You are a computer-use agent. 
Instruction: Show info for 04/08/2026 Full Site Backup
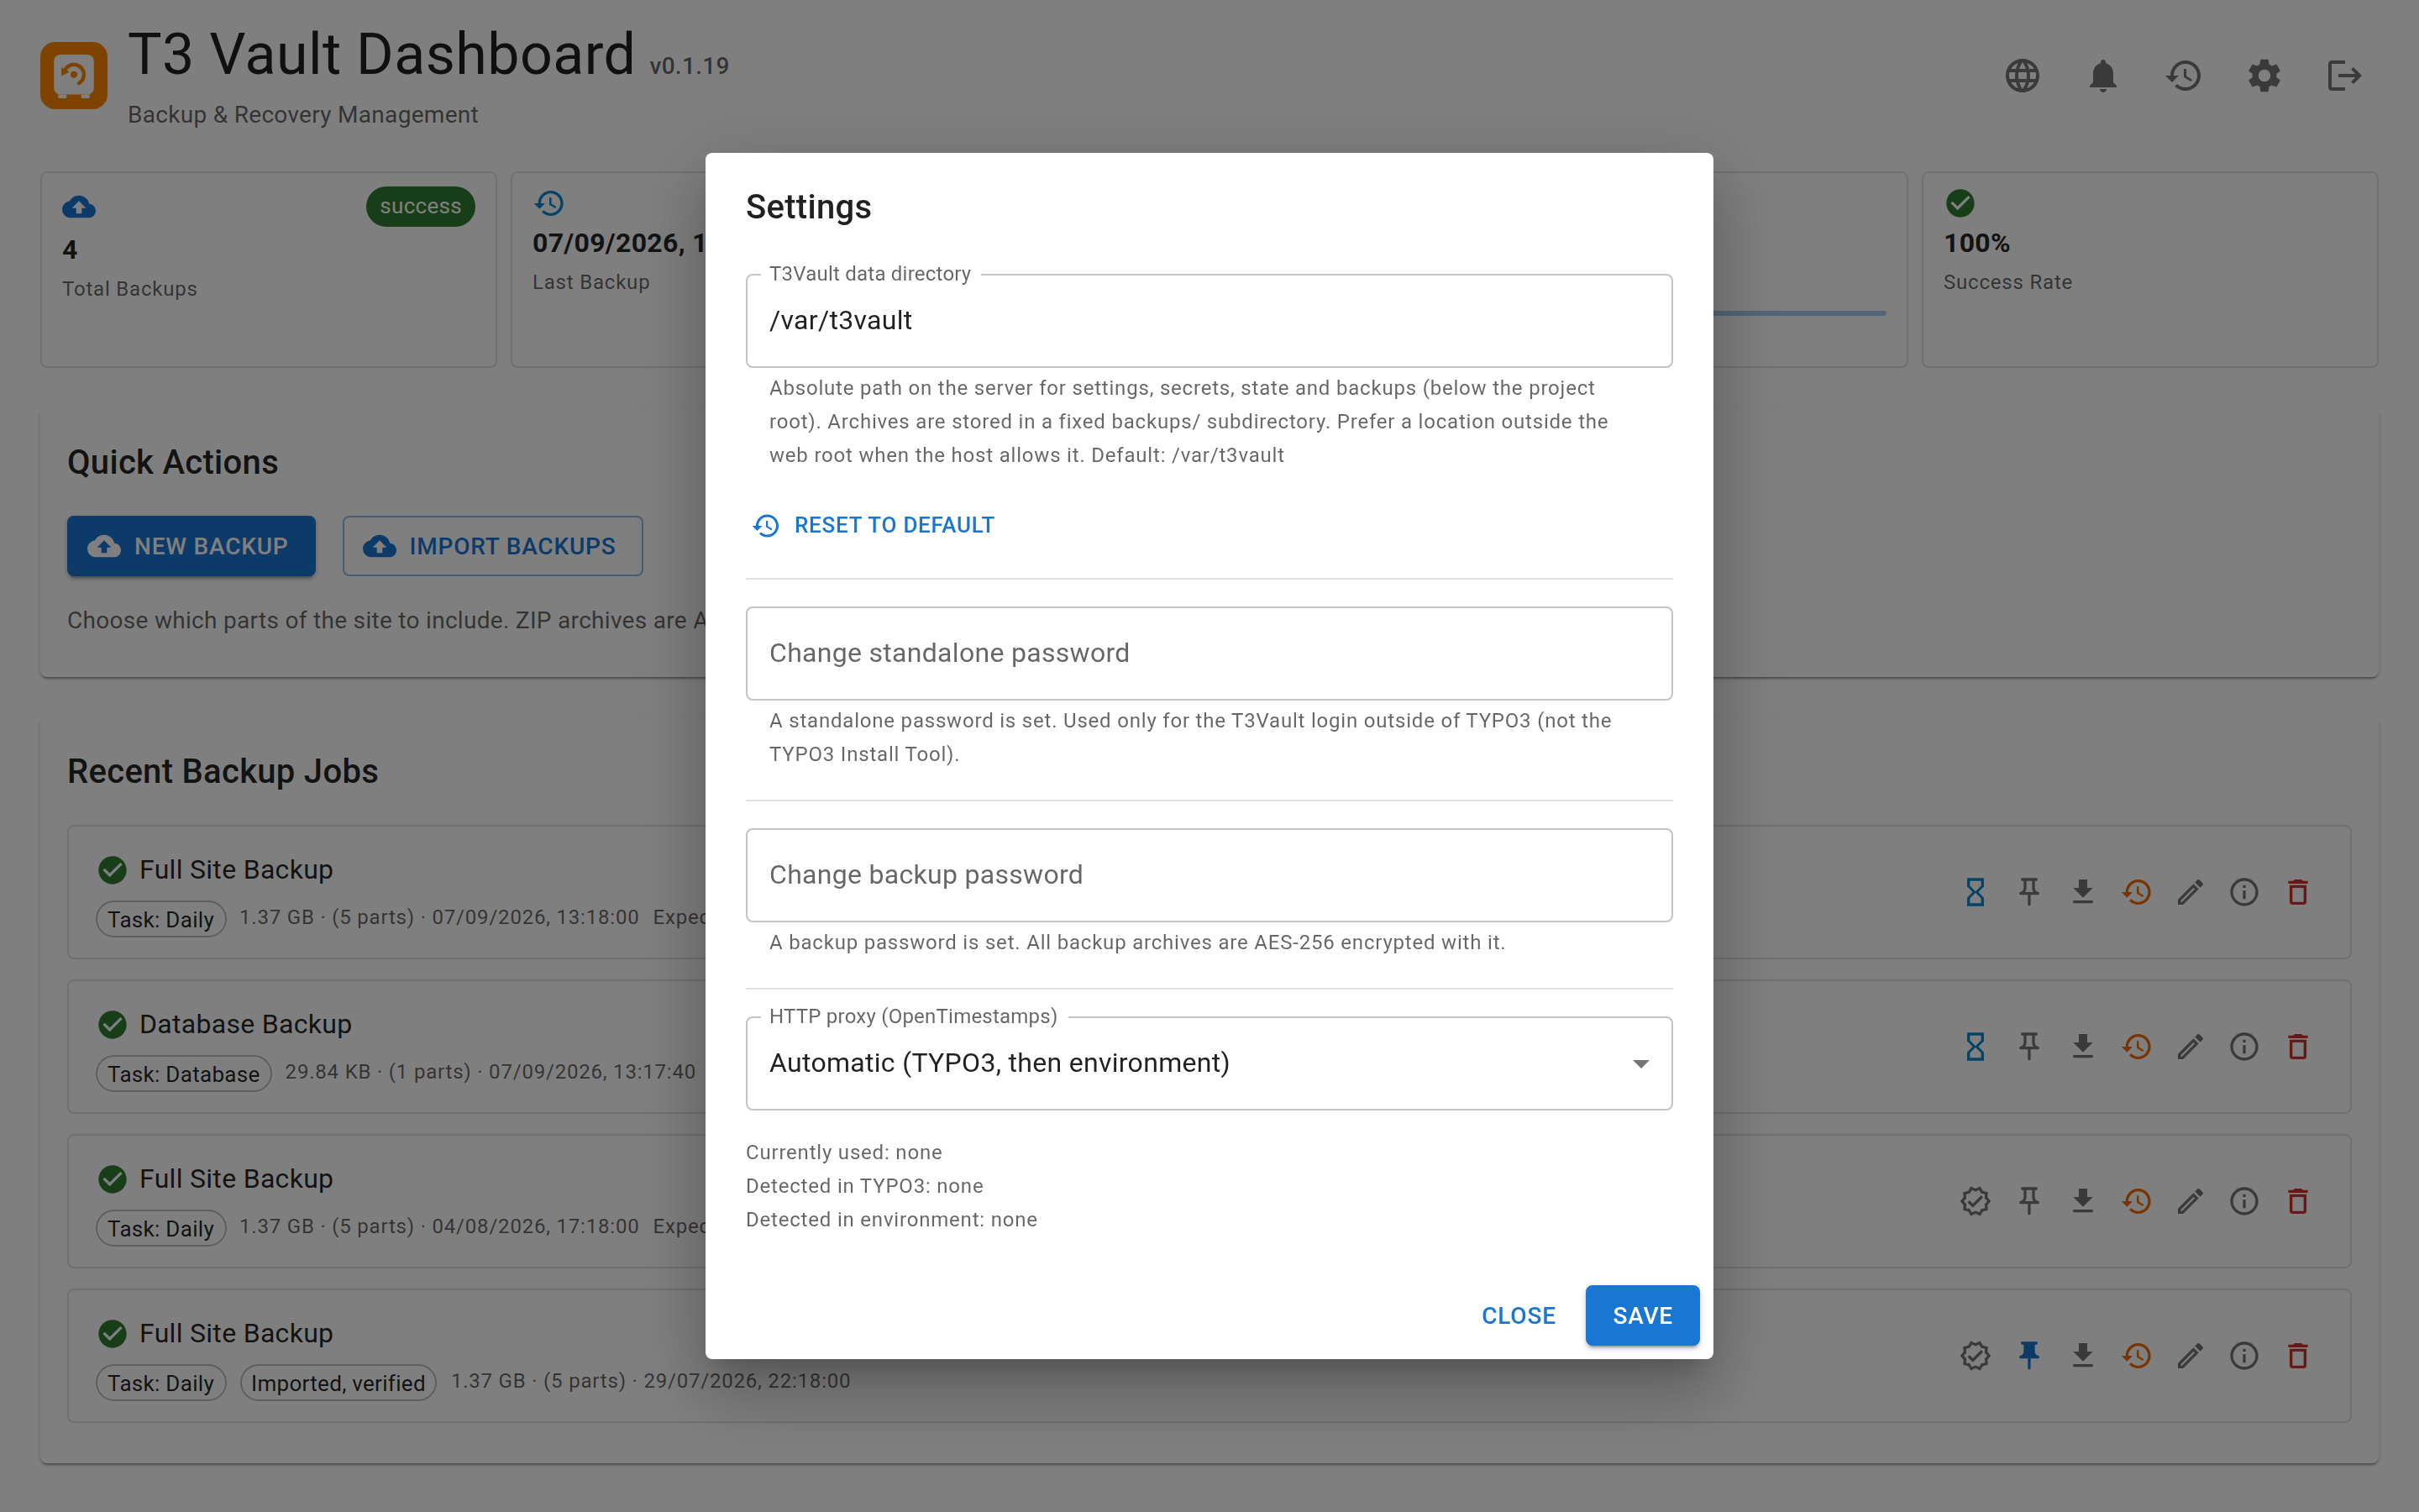pos(2244,1201)
